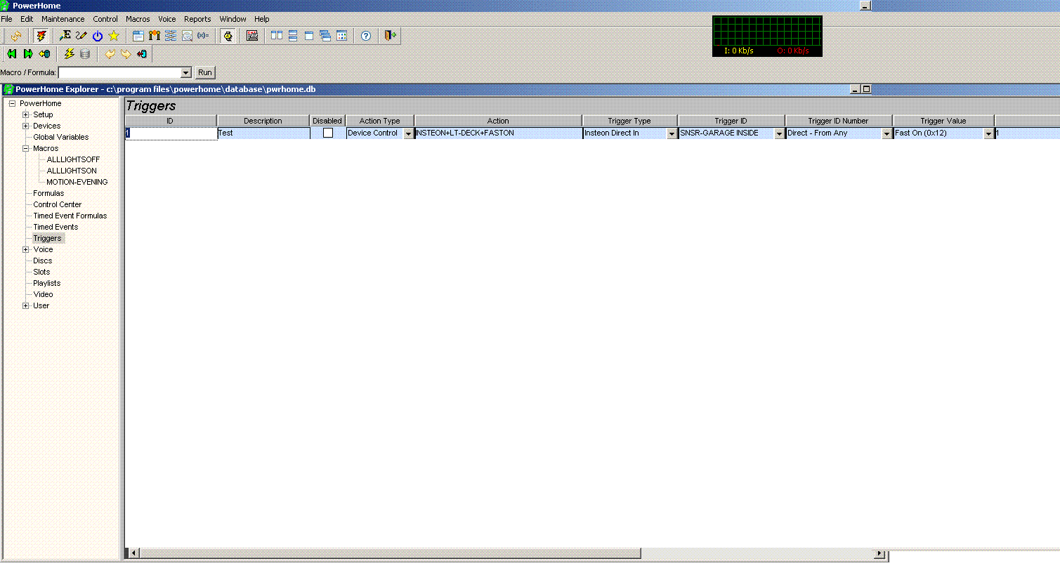Click the green go-to-next arrow icon

click(x=28, y=54)
